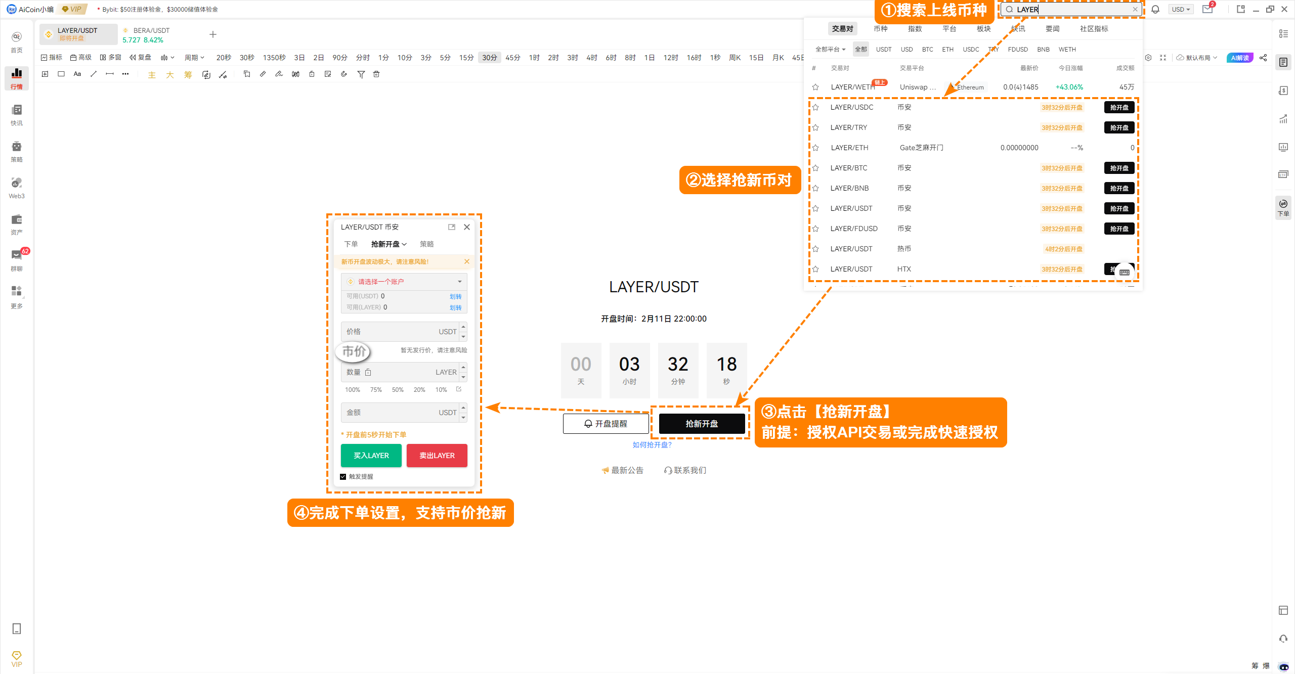Star the LAYER/USDC pair as favorite
This screenshot has width=1295, height=674.
point(815,107)
